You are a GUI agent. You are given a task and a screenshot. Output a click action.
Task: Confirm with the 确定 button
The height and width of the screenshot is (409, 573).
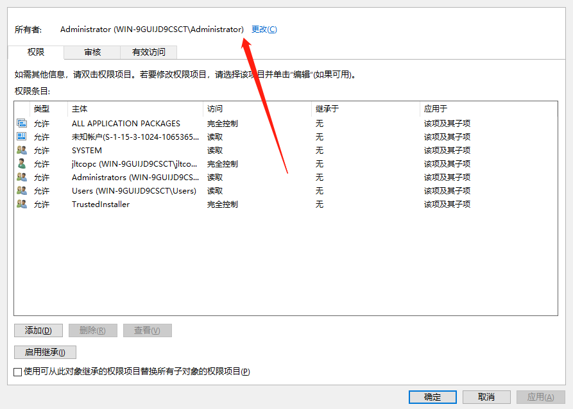coord(432,397)
